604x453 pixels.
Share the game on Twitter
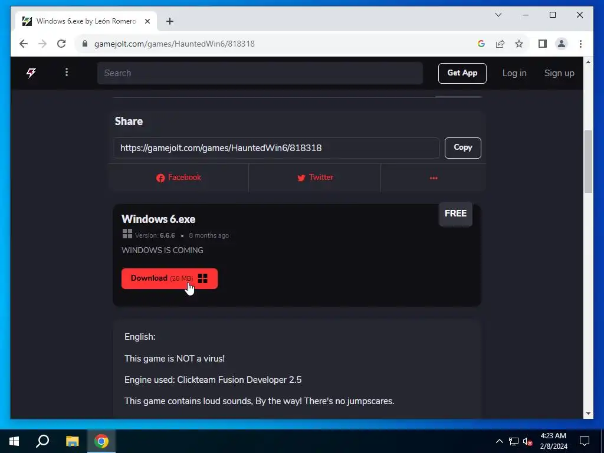315,177
